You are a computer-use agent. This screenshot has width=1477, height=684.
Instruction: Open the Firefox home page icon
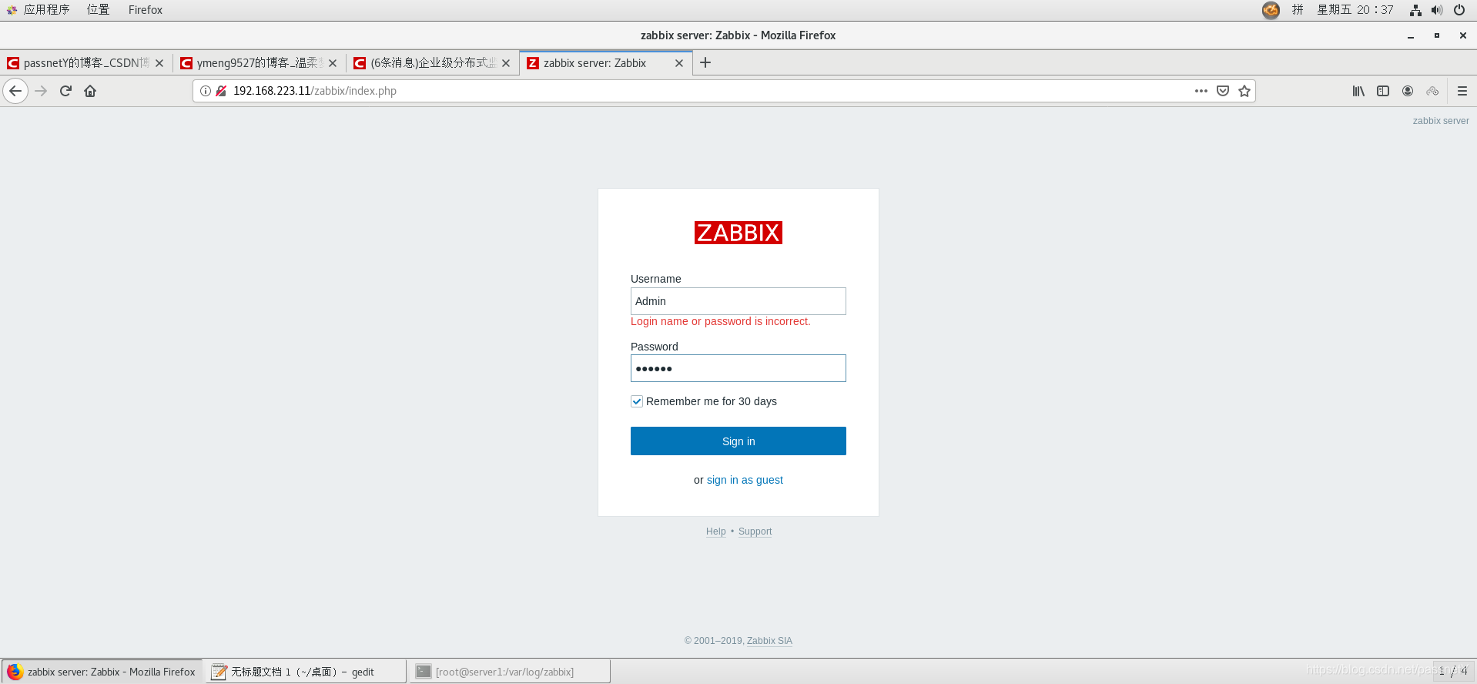coord(90,91)
